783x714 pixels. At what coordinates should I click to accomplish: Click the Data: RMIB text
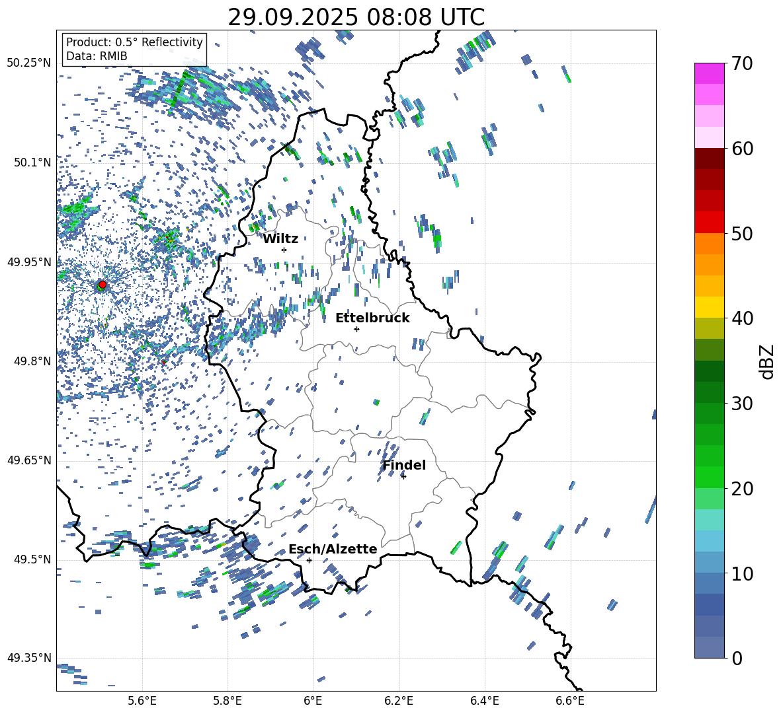[x=97, y=56]
